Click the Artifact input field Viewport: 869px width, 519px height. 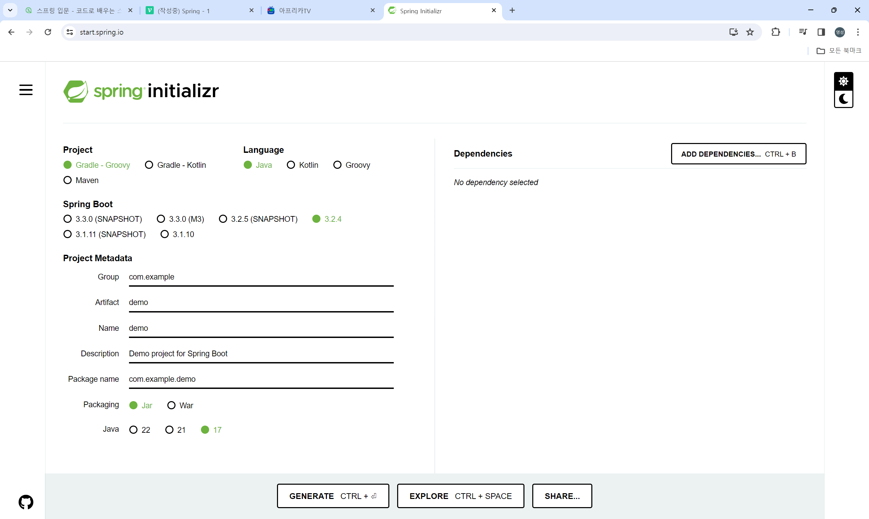point(261,303)
